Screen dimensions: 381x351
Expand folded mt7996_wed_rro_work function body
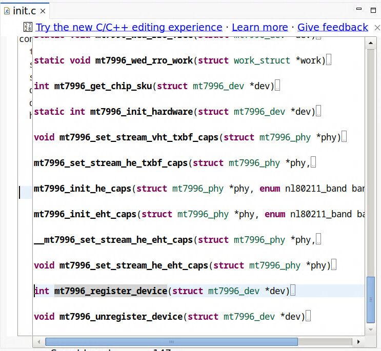(329, 60)
